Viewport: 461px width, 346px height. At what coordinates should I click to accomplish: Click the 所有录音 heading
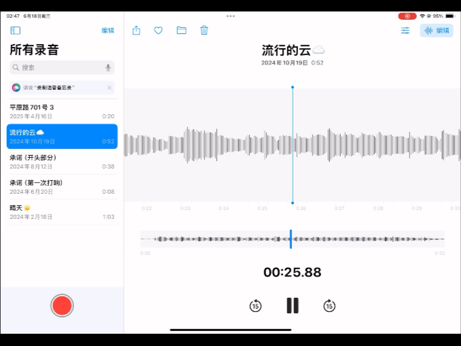[x=35, y=50]
